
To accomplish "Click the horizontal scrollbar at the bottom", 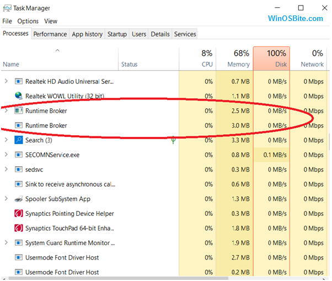I will (x=119, y=278).
